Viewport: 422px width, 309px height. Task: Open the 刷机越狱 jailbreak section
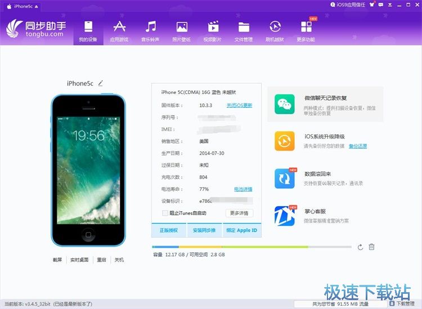point(275,31)
